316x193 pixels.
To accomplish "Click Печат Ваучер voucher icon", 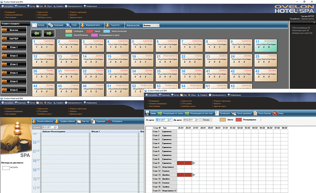I will point(255,113).
